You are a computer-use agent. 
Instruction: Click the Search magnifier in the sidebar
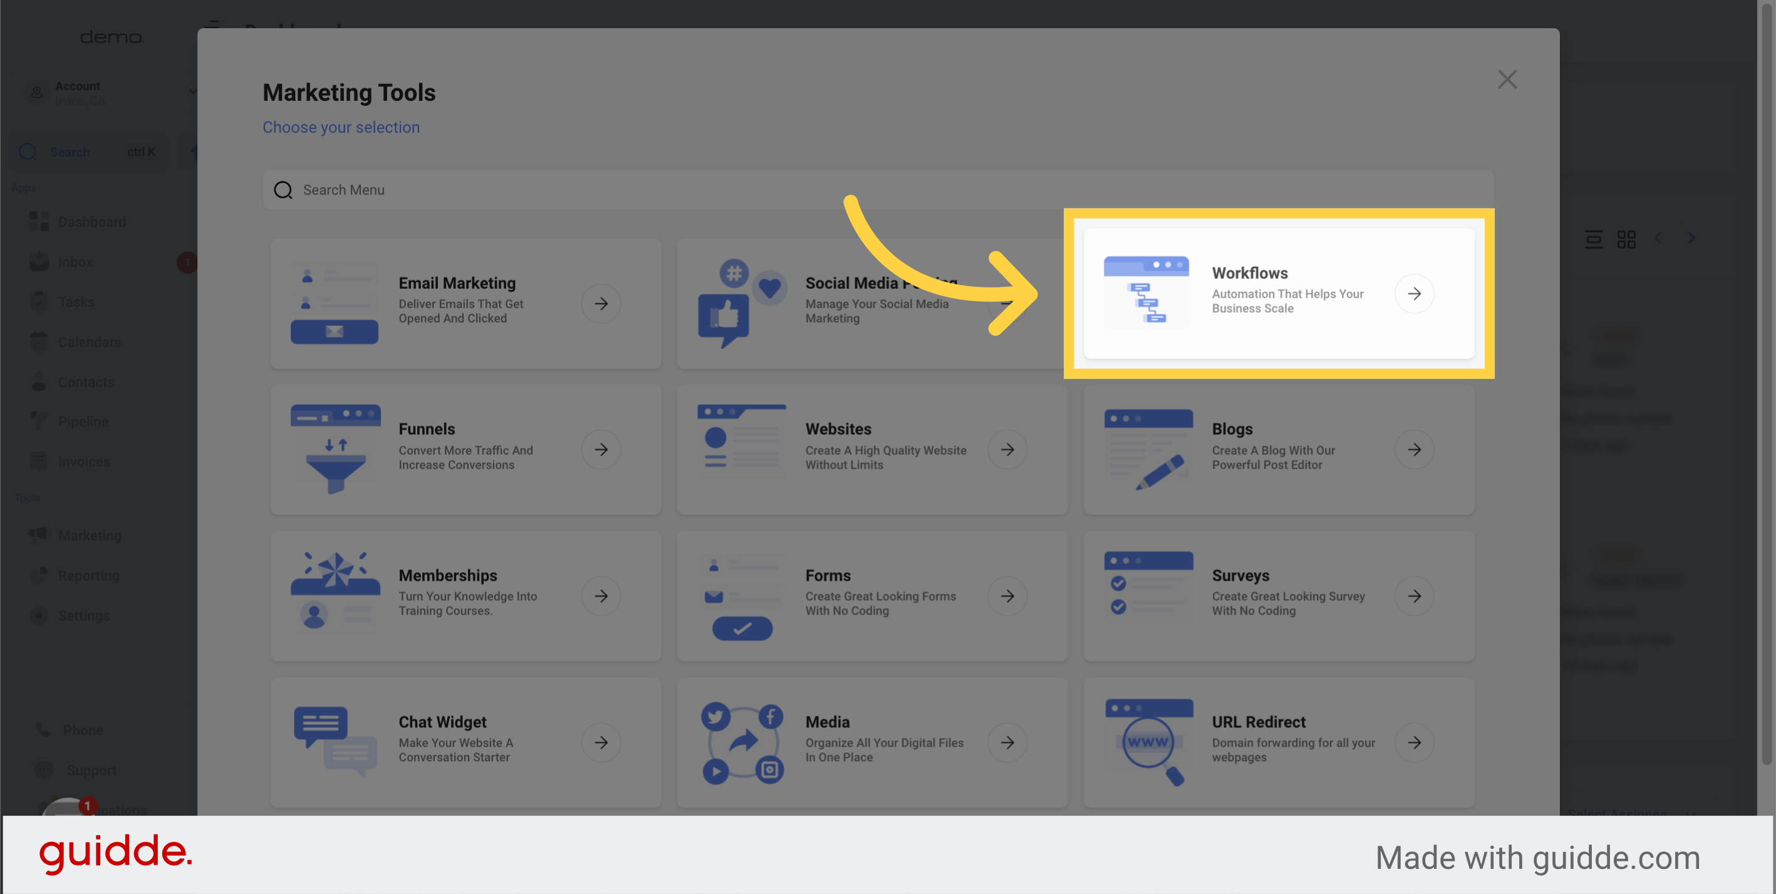pyautogui.click(x=28, y=152)
